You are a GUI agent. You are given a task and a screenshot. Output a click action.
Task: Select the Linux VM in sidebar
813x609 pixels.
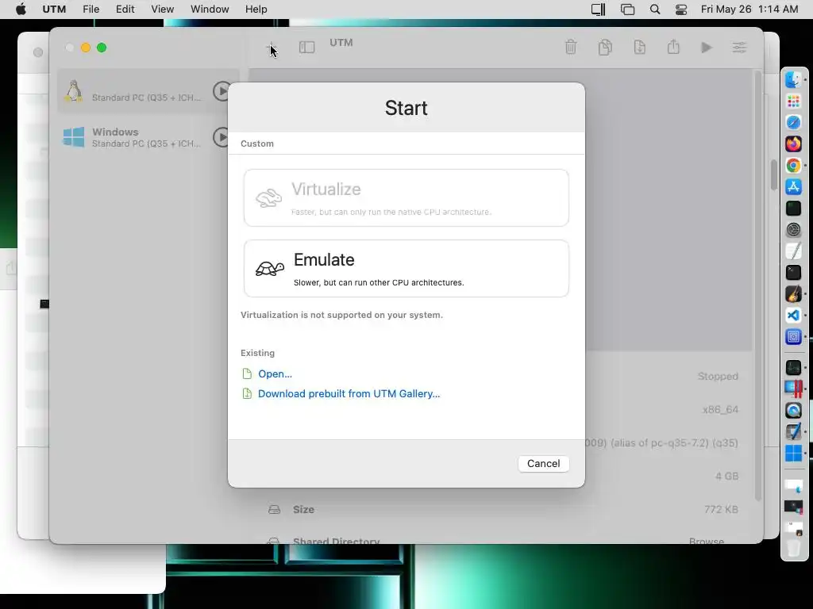tap(148, 91)
